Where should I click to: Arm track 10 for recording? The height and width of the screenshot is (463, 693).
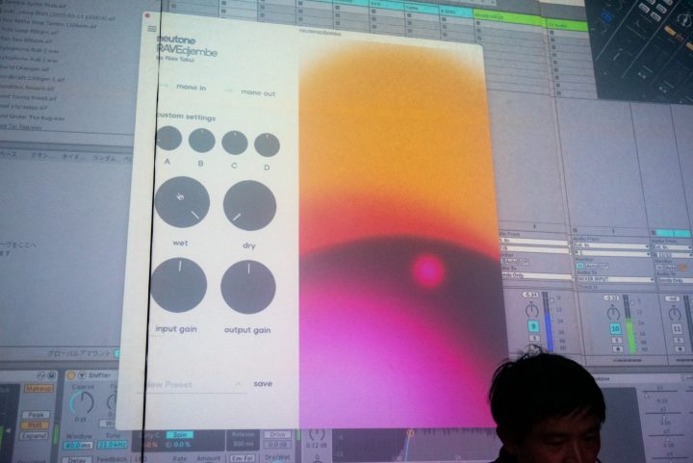click(x=617, y=349)
